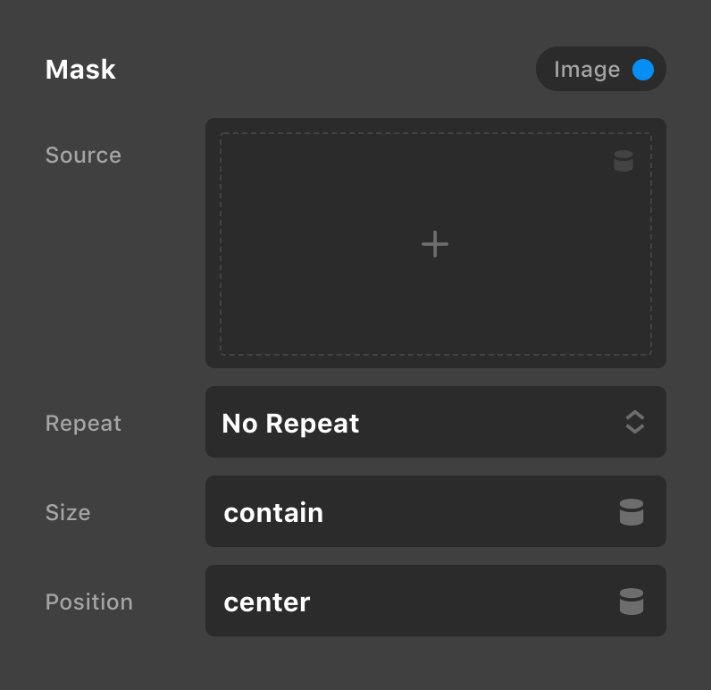Place cursor on the contain text
This screenshot has height=690, width=711.
(x=273, y=512)
